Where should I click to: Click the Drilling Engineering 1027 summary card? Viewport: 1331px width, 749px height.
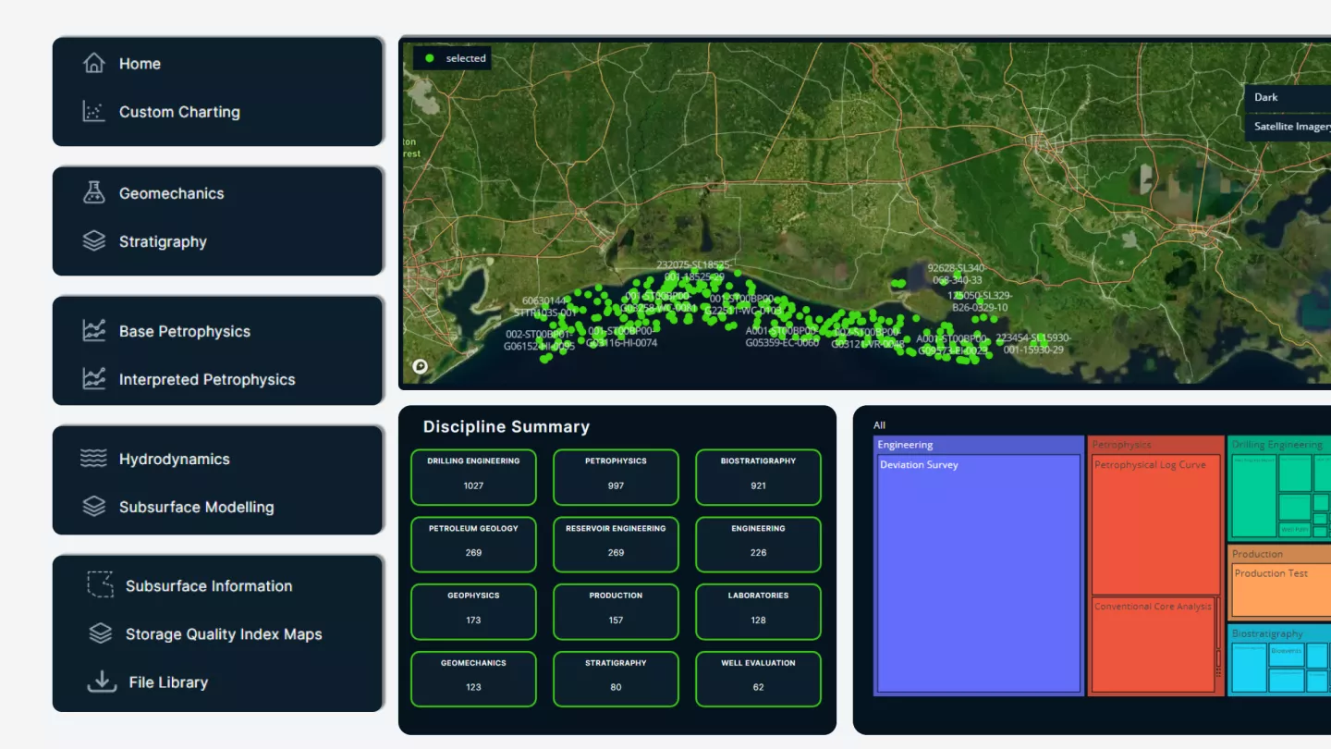click(x=473, y=477)
